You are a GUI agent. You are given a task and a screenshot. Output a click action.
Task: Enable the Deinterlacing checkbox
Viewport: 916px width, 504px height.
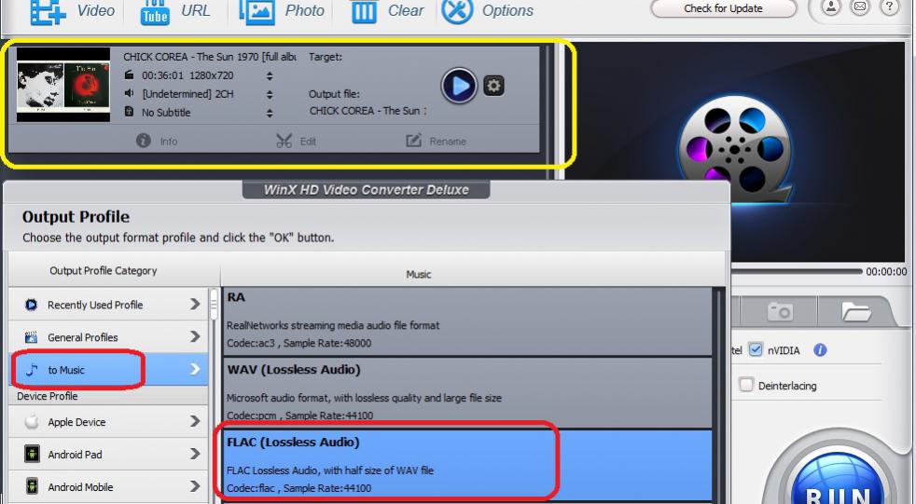[x=746, y=384]
